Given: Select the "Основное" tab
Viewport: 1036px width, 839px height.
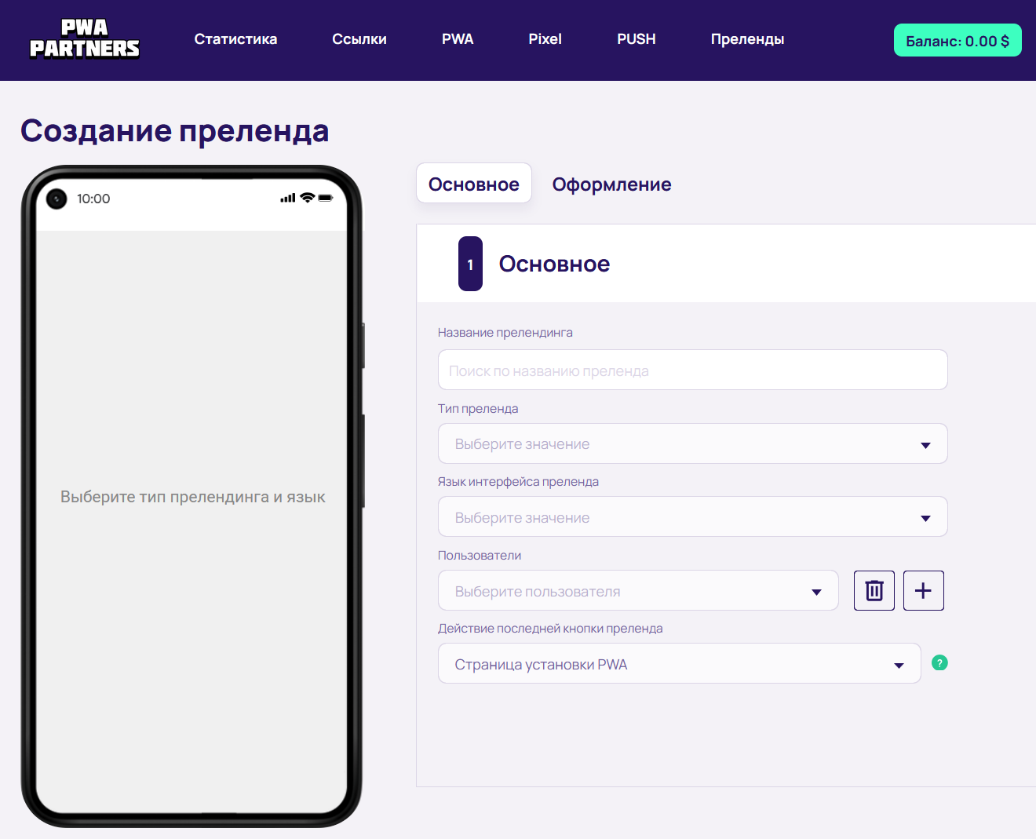Looking at the screenshot, I should (473, 183).
